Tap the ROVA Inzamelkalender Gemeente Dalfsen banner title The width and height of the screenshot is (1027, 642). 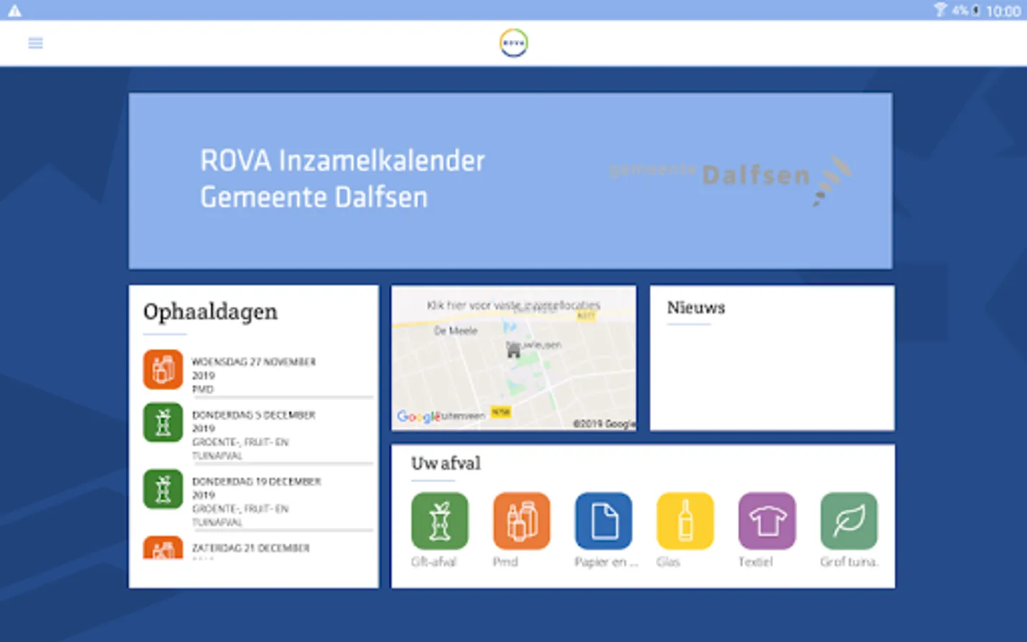342,179
